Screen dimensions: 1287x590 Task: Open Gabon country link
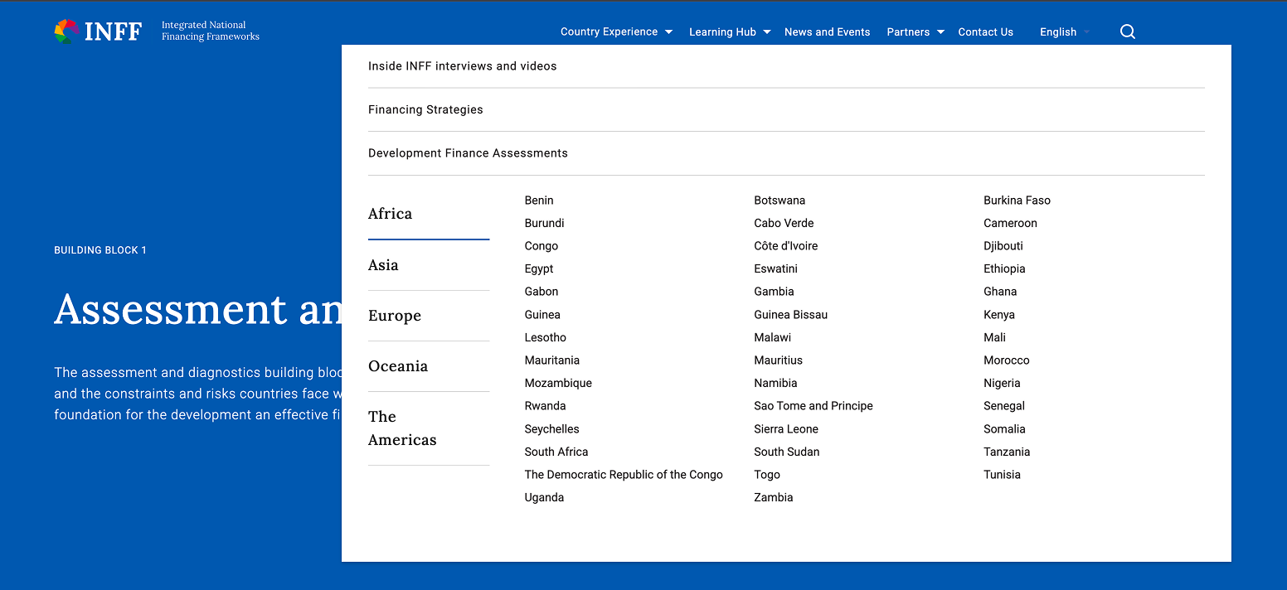[x=542, y=292]
